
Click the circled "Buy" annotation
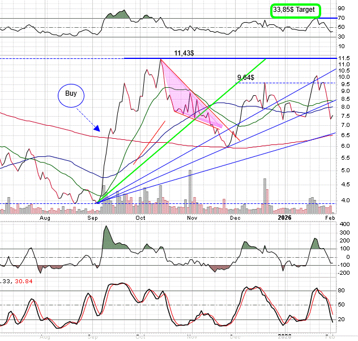[71, 95]
